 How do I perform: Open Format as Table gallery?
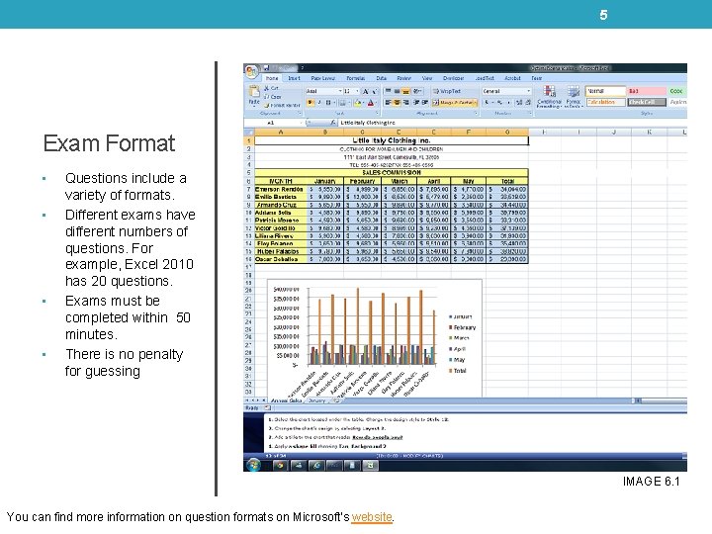click(x=574, y=97)
